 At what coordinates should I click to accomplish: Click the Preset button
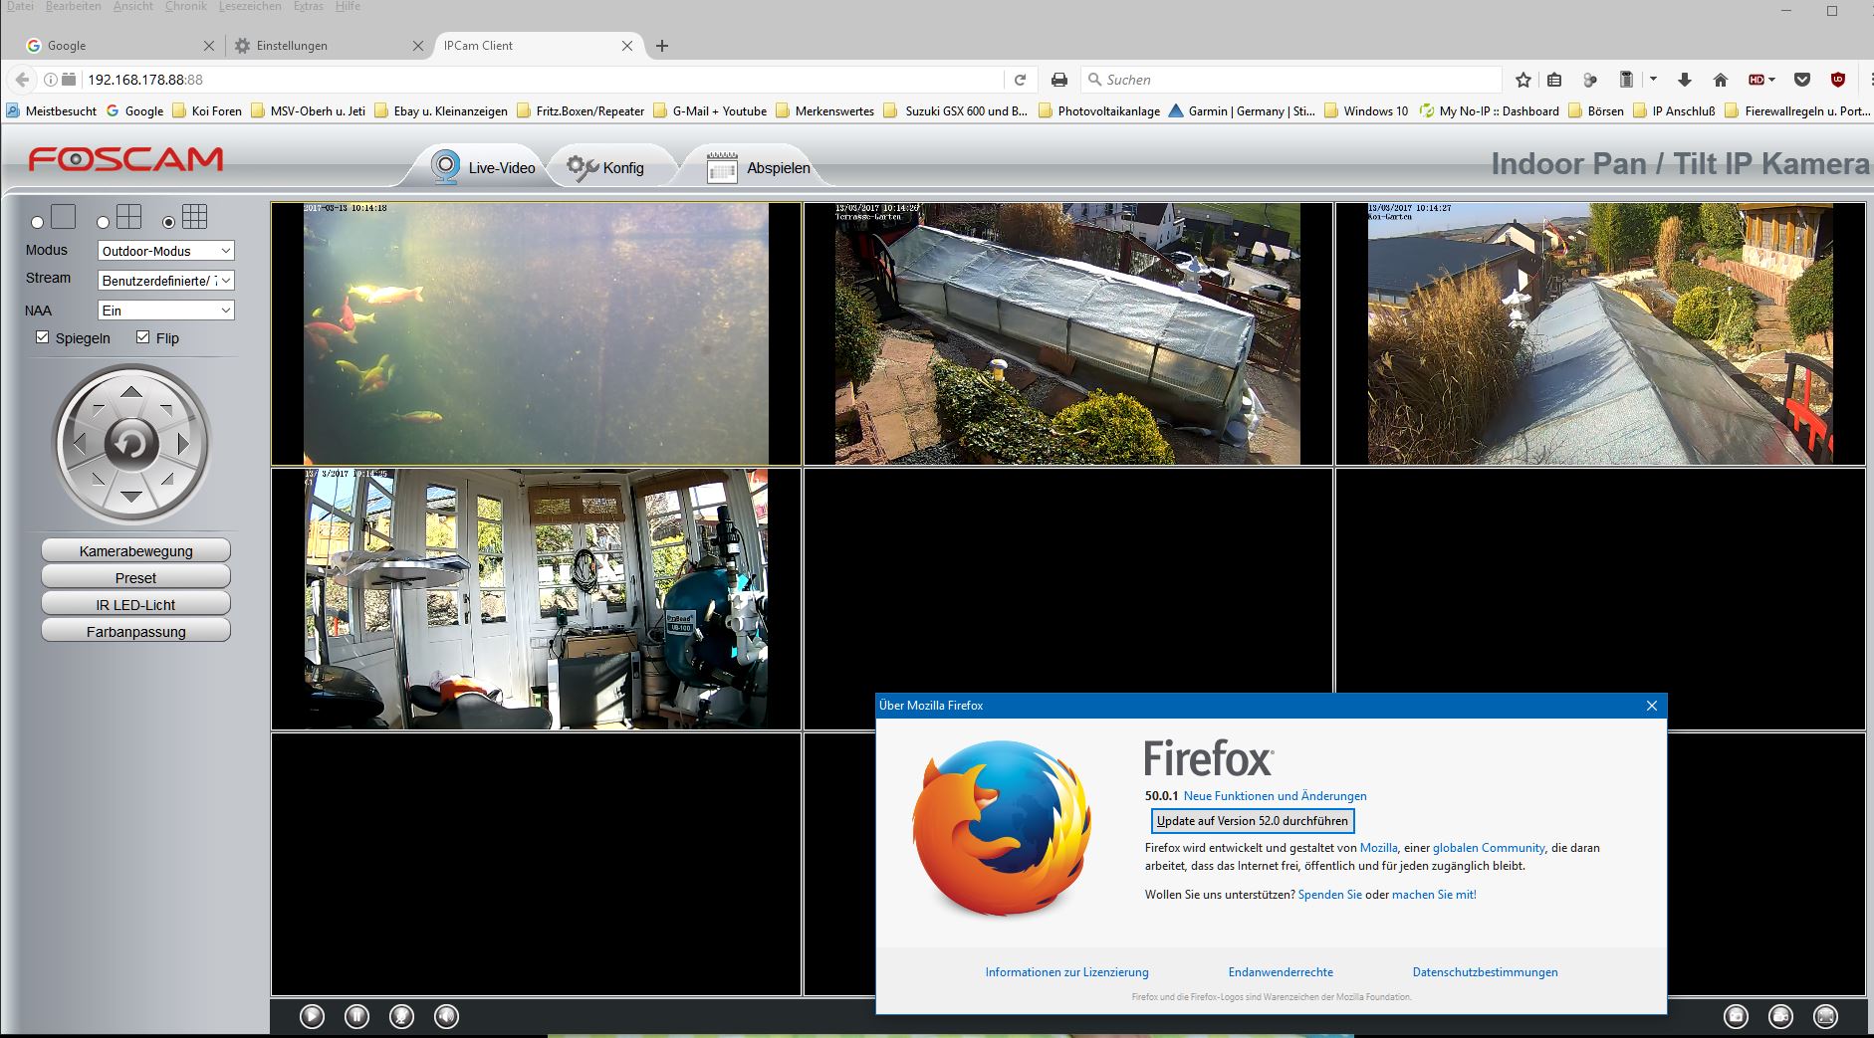[135, 577]
